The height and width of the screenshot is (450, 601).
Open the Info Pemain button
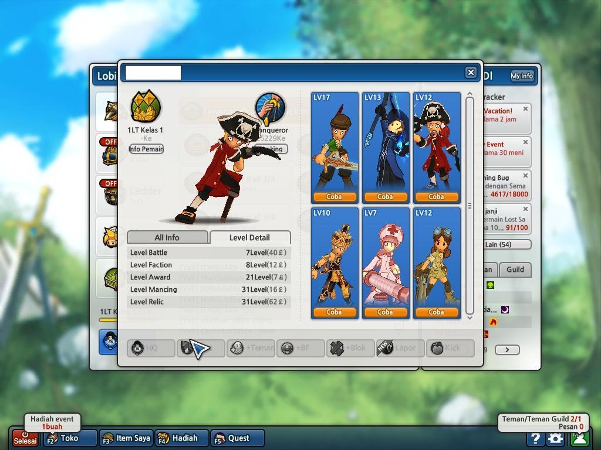(146, 149)
